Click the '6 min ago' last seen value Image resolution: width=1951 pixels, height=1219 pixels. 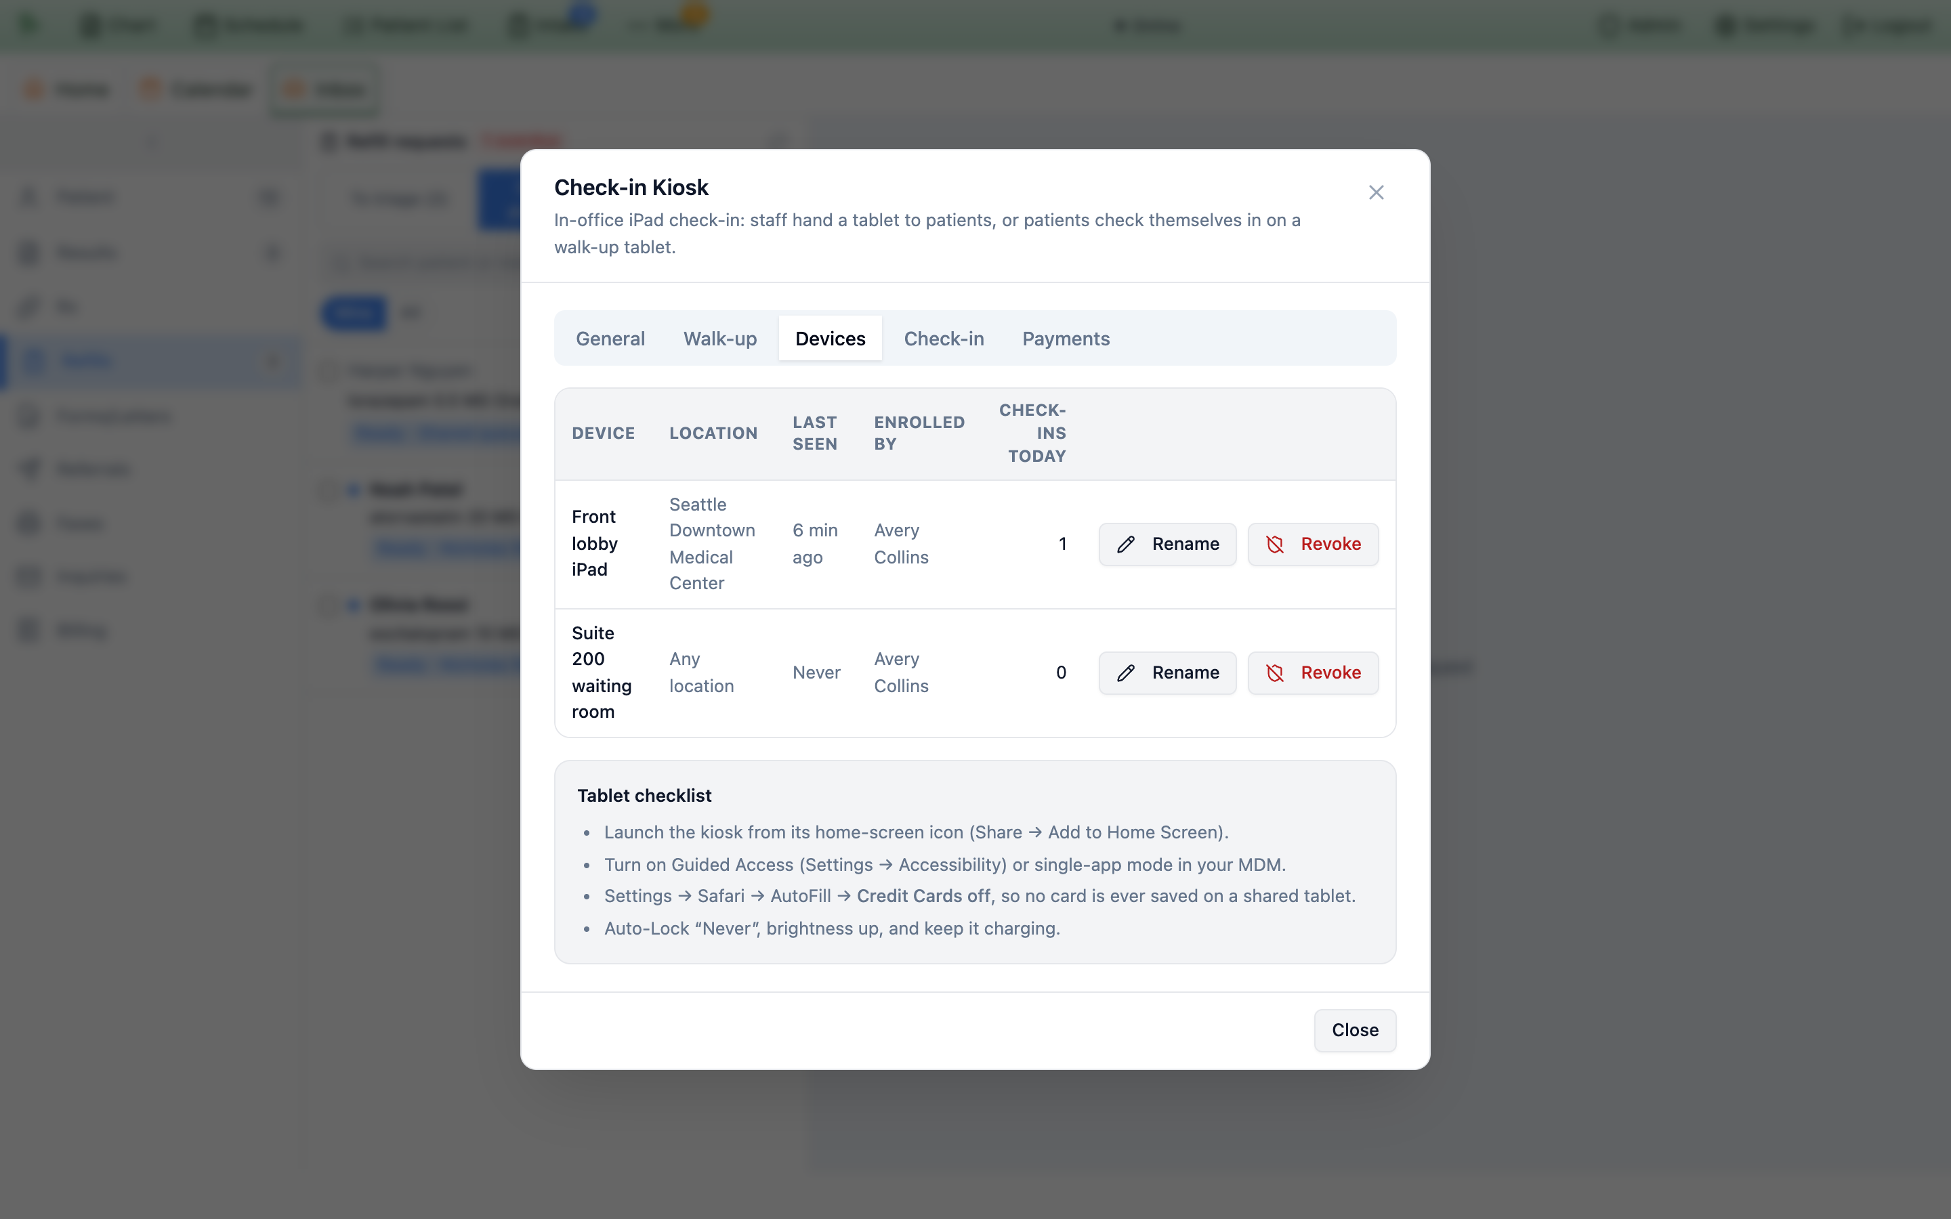[815, 543]
